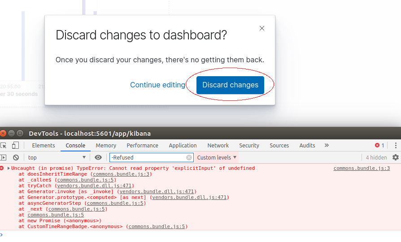Close the DevTools window with red button
Screen dimensions: 401x242
3,134
